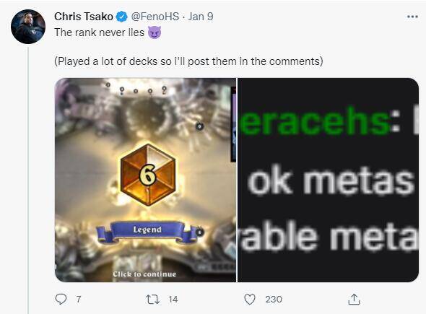Click the like count 230

coord(274,300)
